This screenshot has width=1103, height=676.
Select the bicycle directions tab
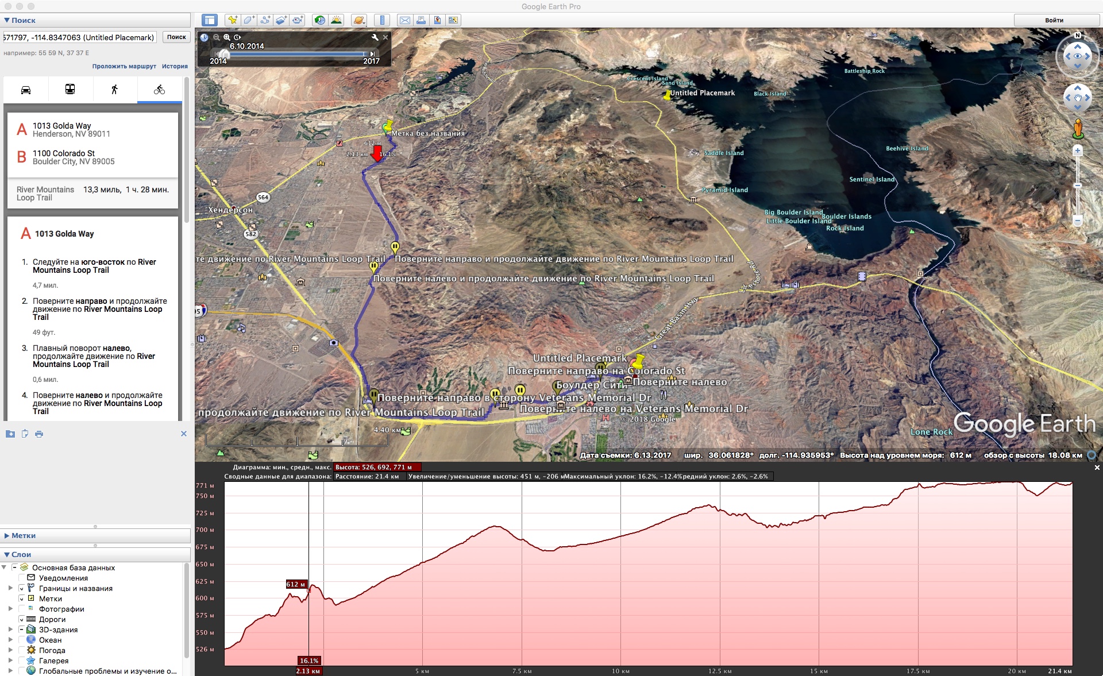click(x=159, y=90)
